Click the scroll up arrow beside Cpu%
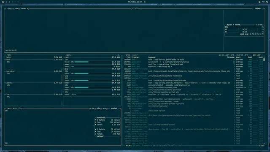 pos(264,57)
